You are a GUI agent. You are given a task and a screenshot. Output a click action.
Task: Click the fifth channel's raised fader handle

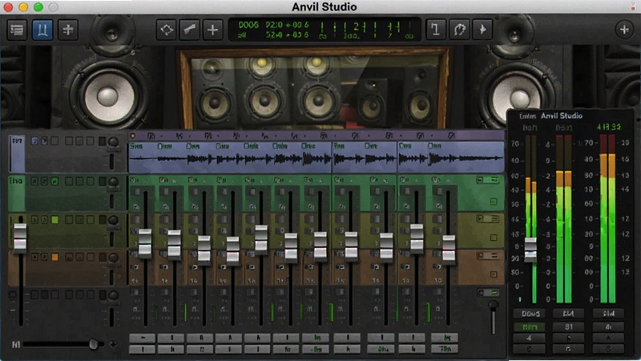tap(261, 238)
